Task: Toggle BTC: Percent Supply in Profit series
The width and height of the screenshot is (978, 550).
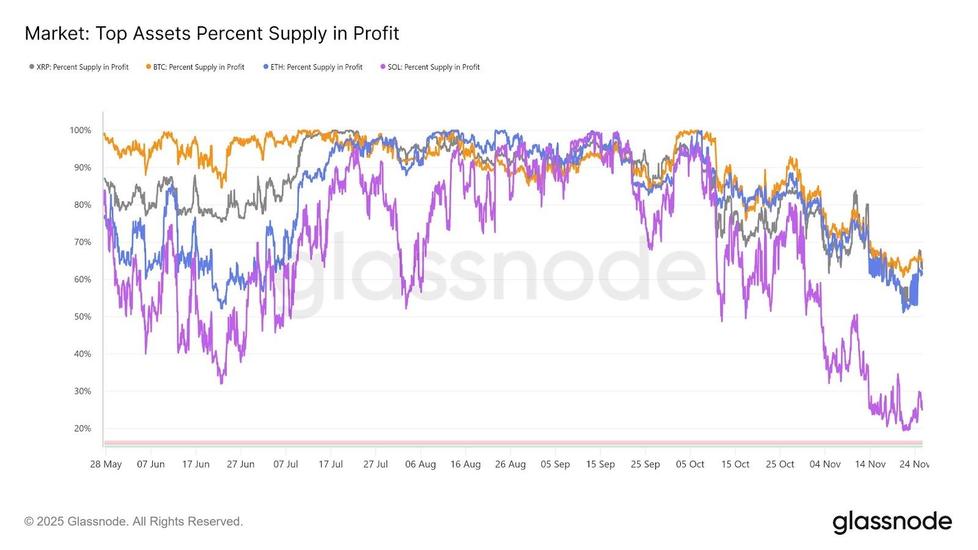Action: 199,67
